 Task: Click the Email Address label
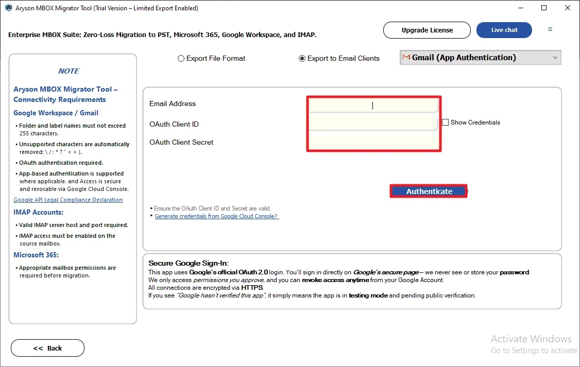[x=173, y=104]
